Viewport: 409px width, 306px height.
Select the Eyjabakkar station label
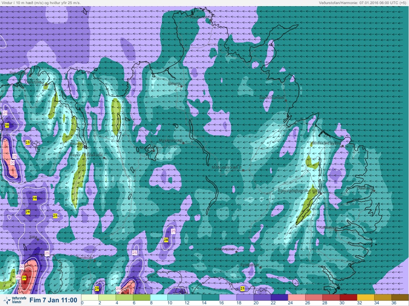point(250,265)
